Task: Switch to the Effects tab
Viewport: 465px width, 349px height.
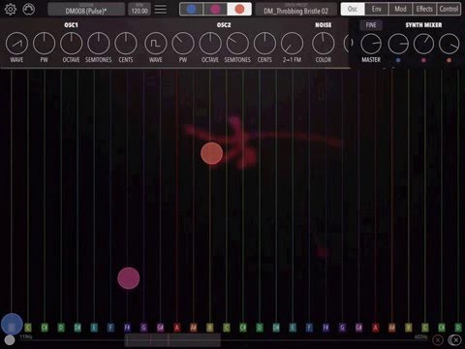Action: (424, 9)
